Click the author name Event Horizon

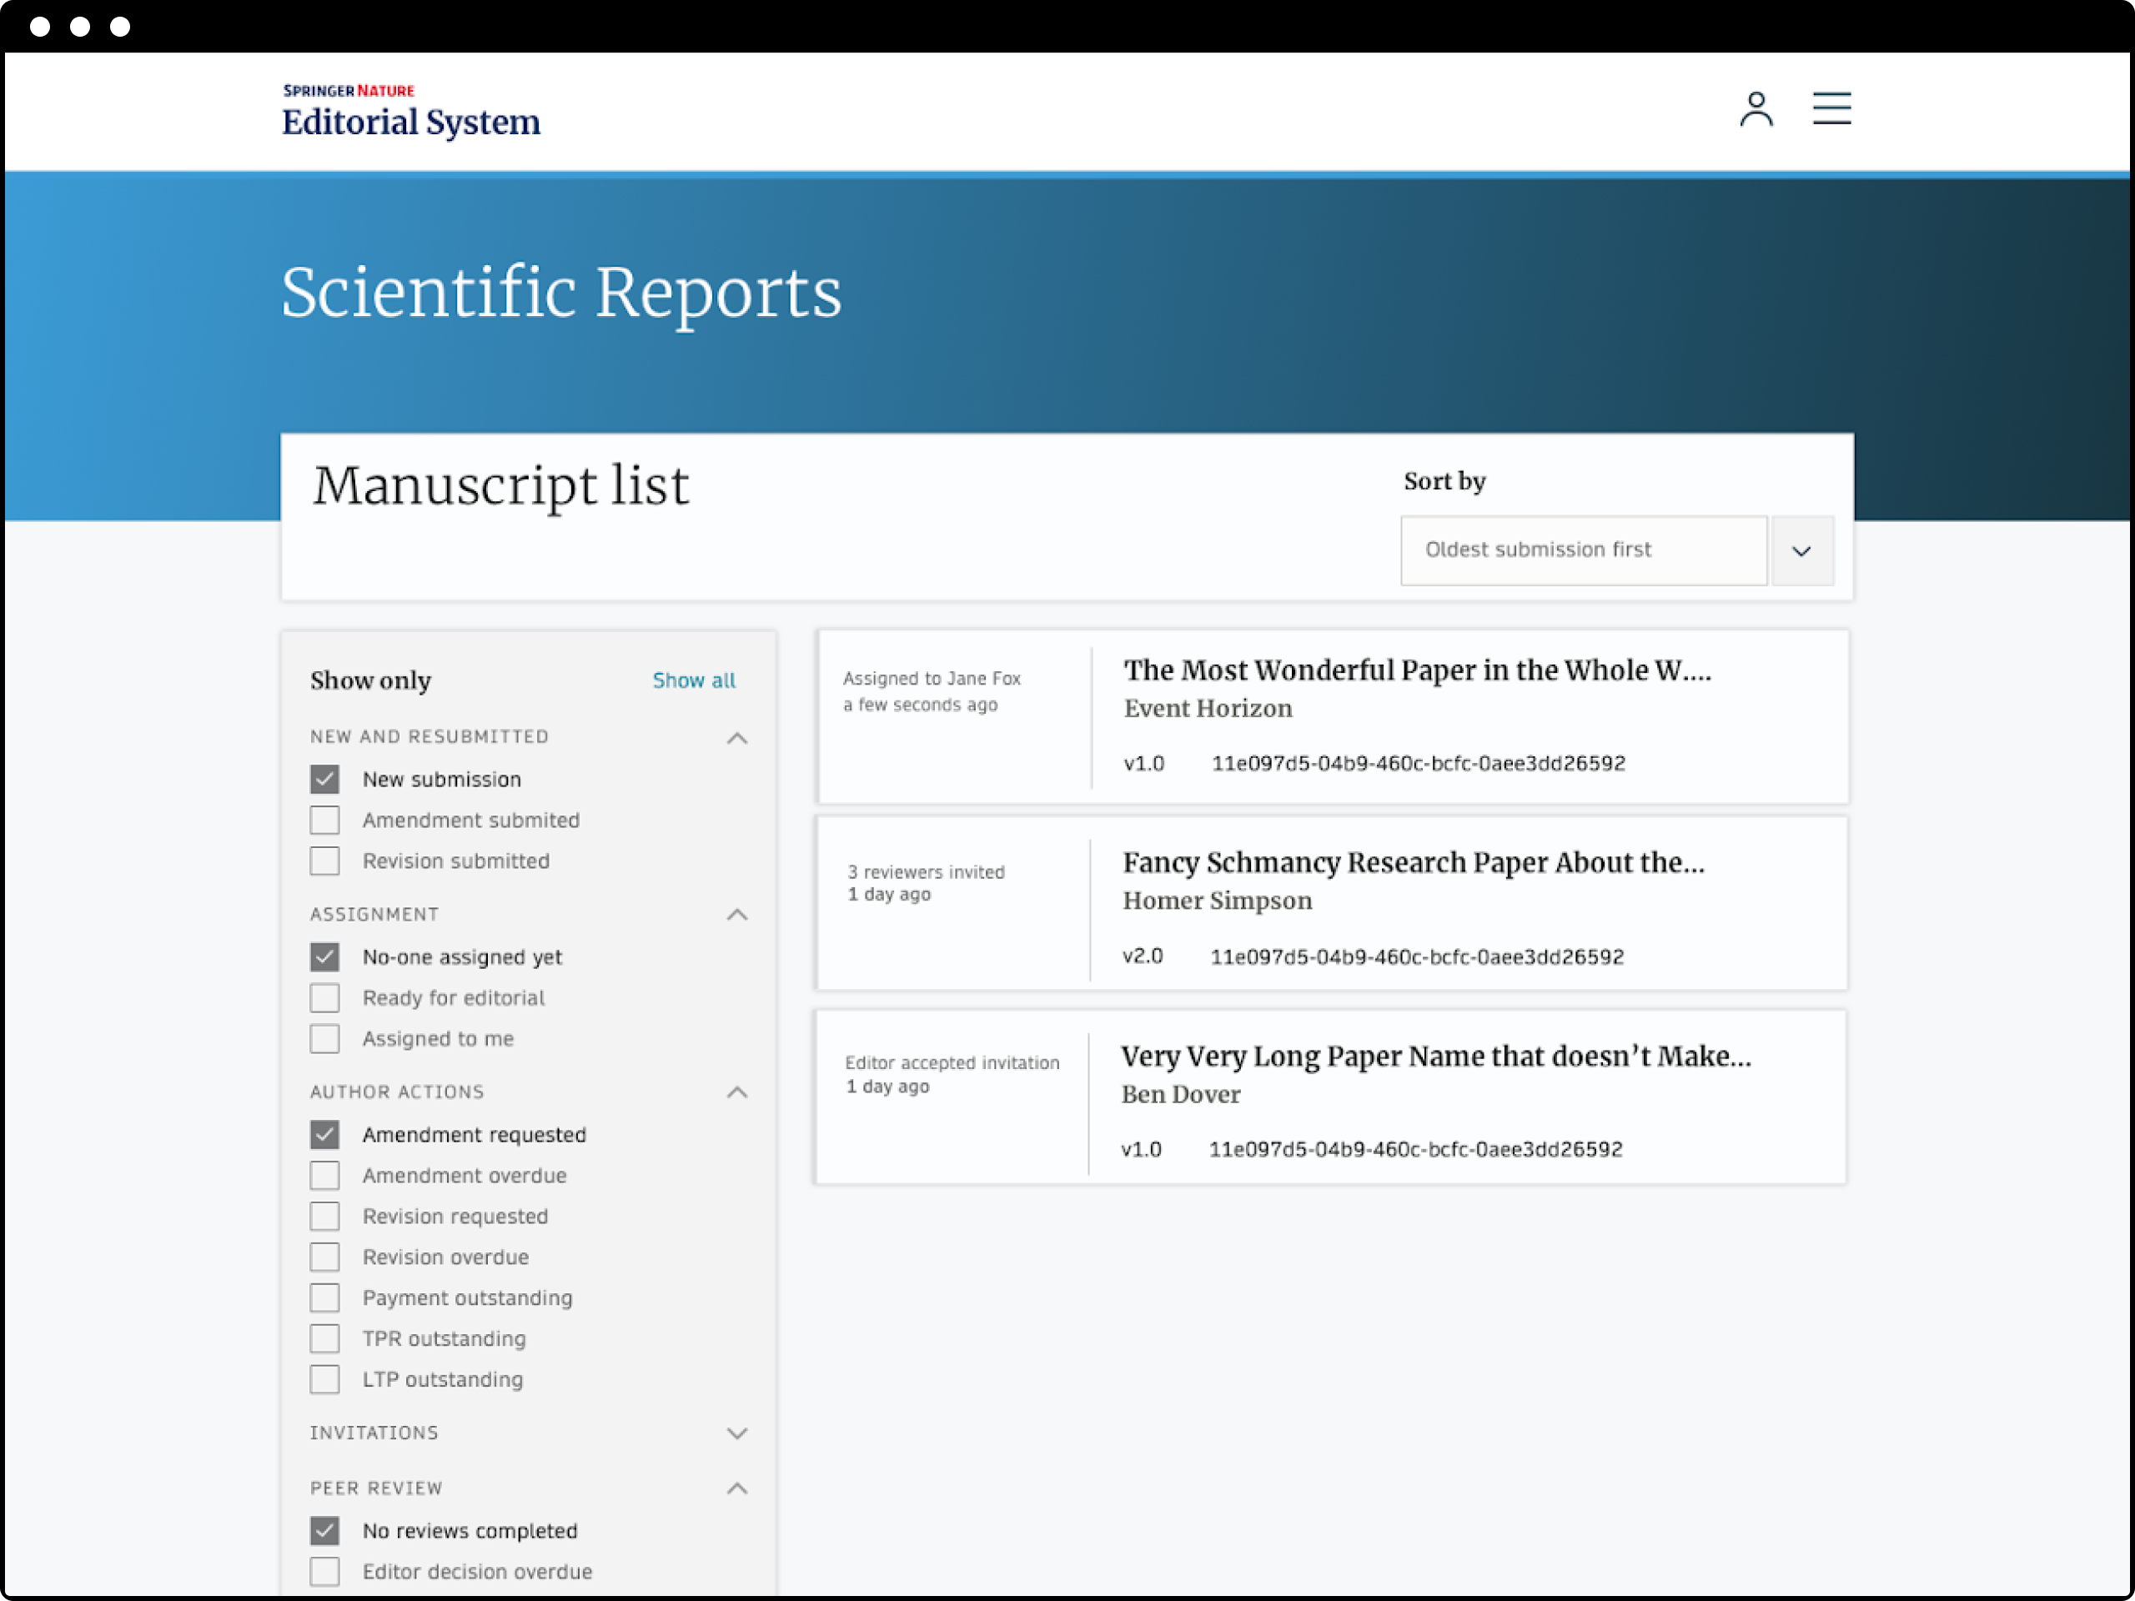point(1208,710)
